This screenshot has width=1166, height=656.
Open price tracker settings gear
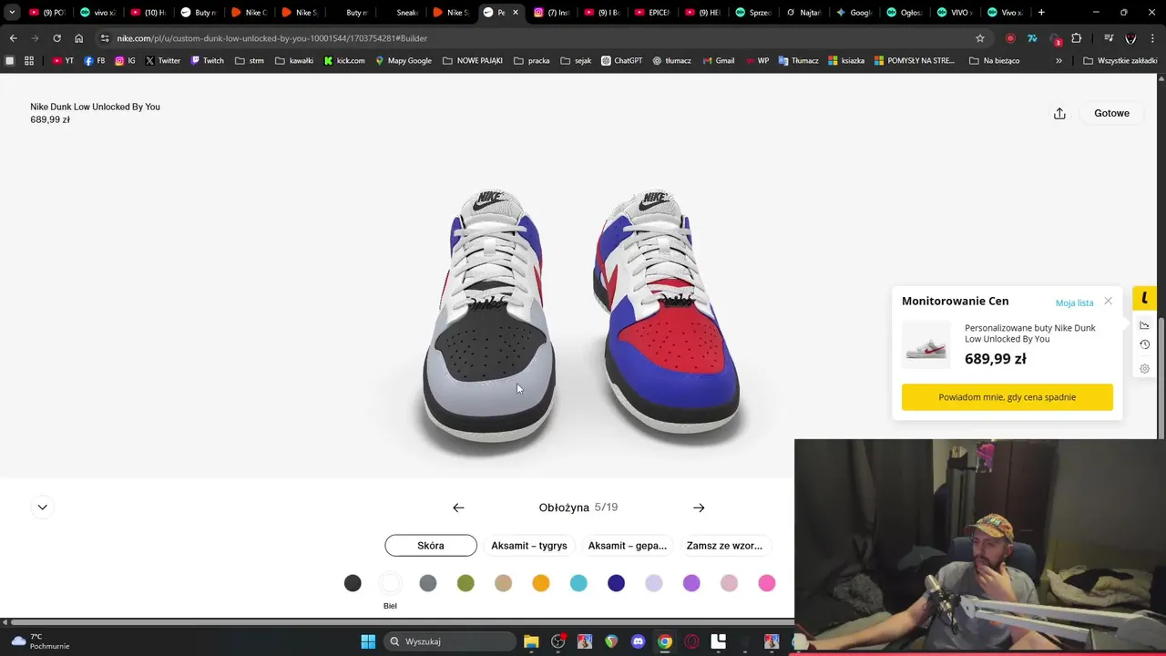point(1144,369)
